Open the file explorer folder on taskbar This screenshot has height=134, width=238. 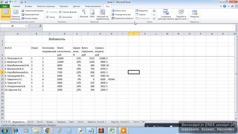pyautogui.click(x=36, y=131)
